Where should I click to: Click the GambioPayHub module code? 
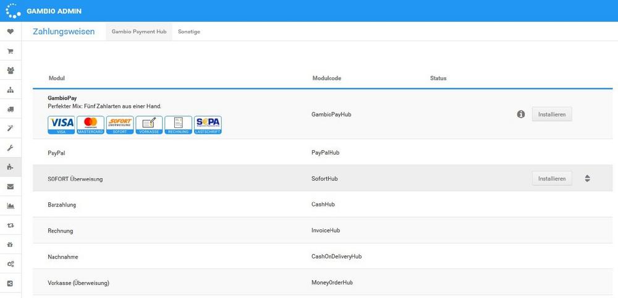(x=331, y=114)
